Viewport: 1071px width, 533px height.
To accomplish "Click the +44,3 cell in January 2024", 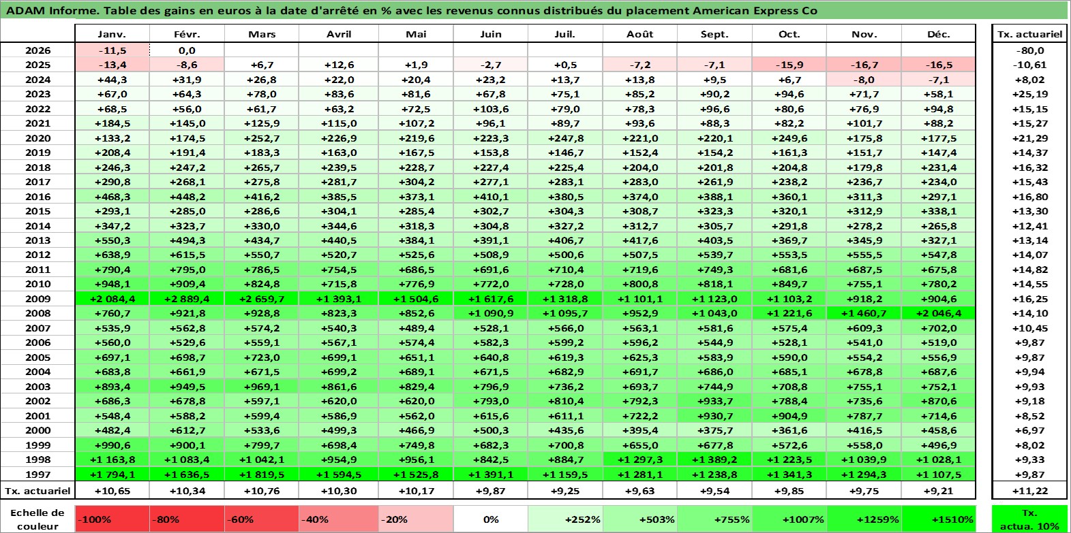I will tap(112, 80).
